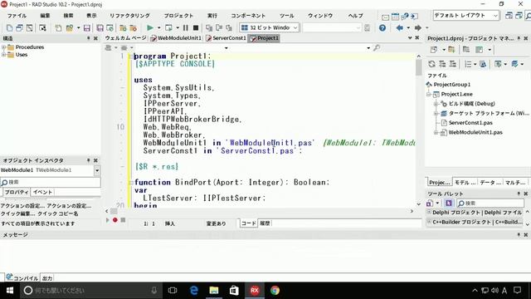
Task: Click the Collapse all icon in project manager
Action: pos(453,64)
